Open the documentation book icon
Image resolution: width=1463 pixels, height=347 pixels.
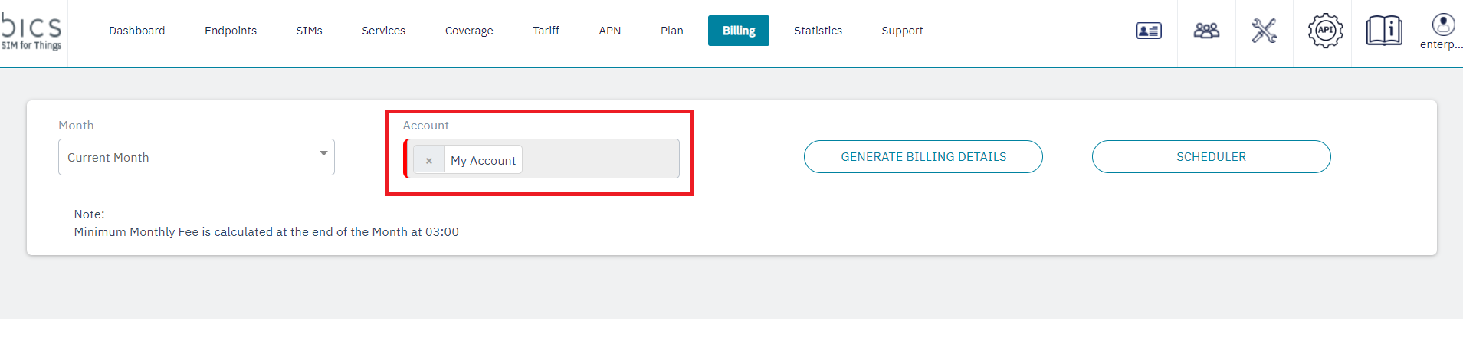click(x=1383, y=31)
